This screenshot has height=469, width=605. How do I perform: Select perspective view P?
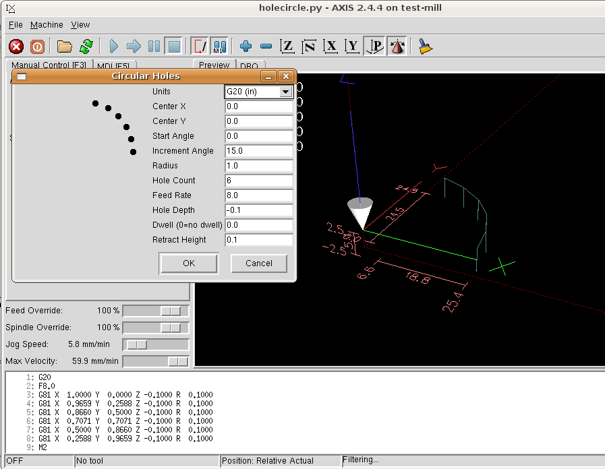point(374,46)
